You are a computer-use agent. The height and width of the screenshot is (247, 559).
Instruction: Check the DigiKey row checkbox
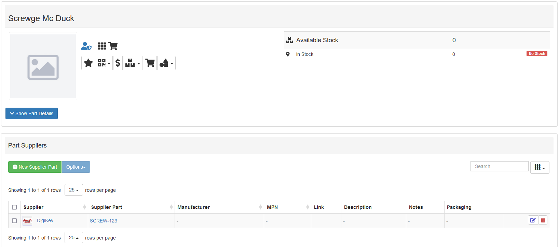point(14,221)
